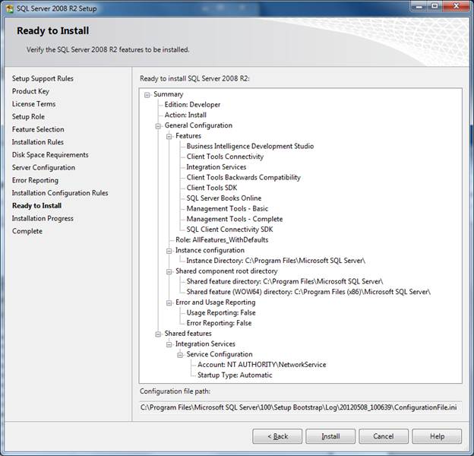The width and height of the screenshot is (474, 456).
Task: Select Business Intelligence Development Studio row
Action: 250,147
